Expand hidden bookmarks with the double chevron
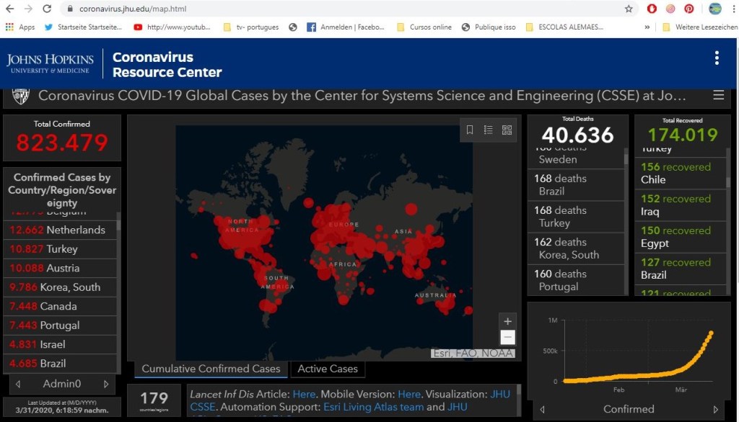Image resolution: width=739 pixels, height=422 pixels. [x=647, y=27]
